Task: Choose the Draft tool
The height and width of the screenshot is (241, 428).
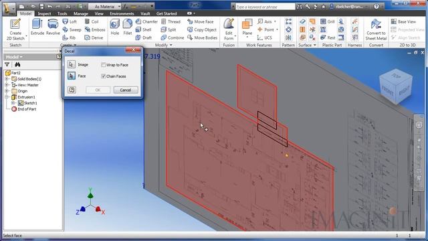Action: point(144,37)
